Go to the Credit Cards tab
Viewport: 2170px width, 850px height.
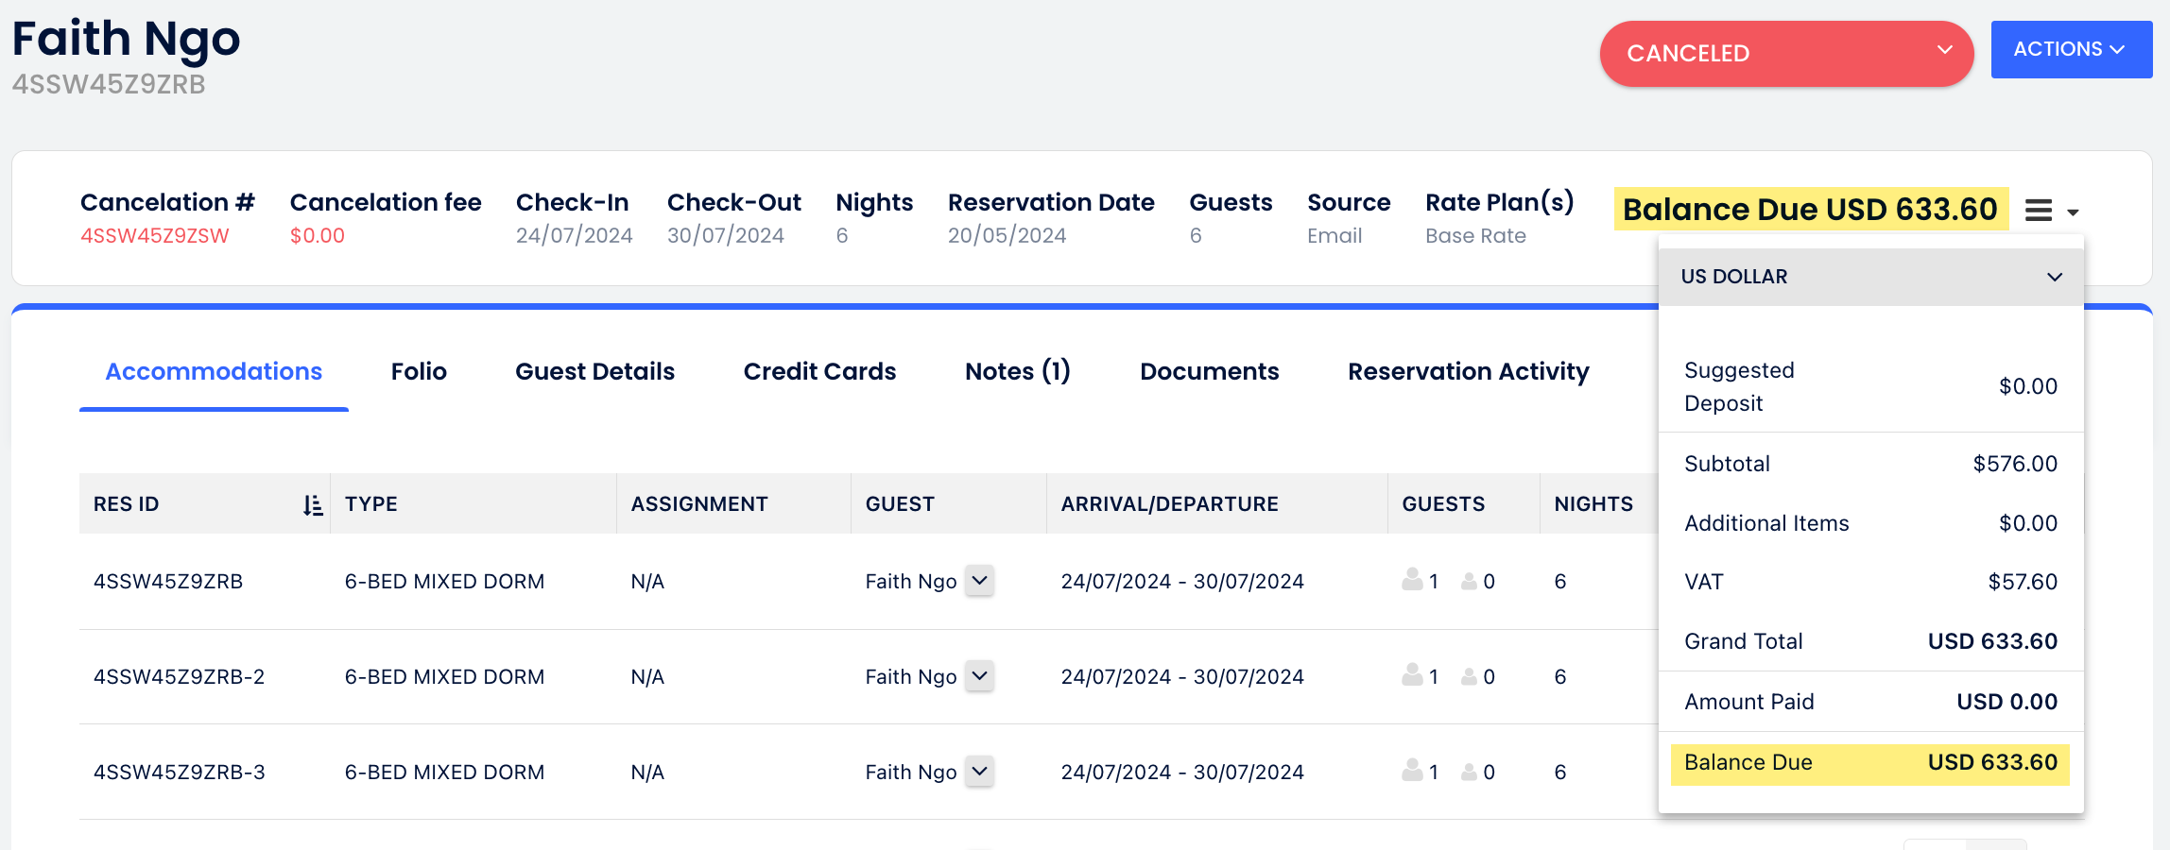pos(819,371)
